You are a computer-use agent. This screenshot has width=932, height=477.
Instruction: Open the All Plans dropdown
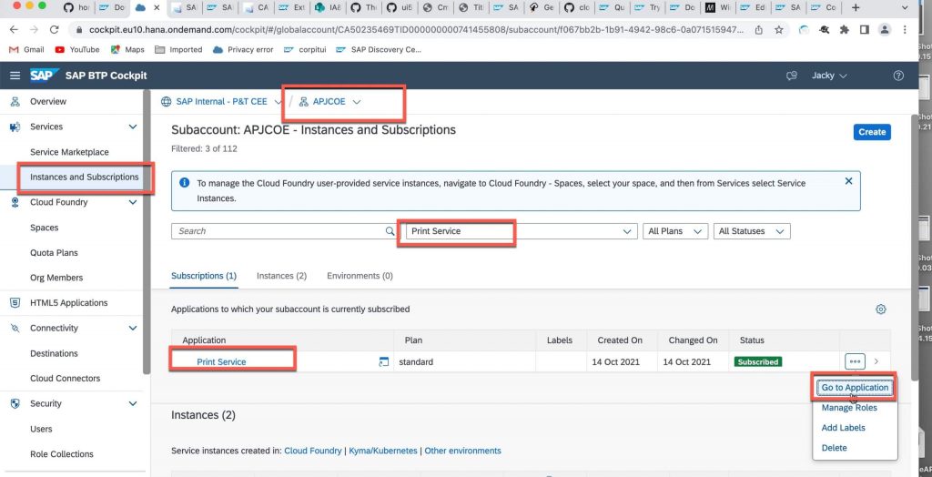coord(675,231)
